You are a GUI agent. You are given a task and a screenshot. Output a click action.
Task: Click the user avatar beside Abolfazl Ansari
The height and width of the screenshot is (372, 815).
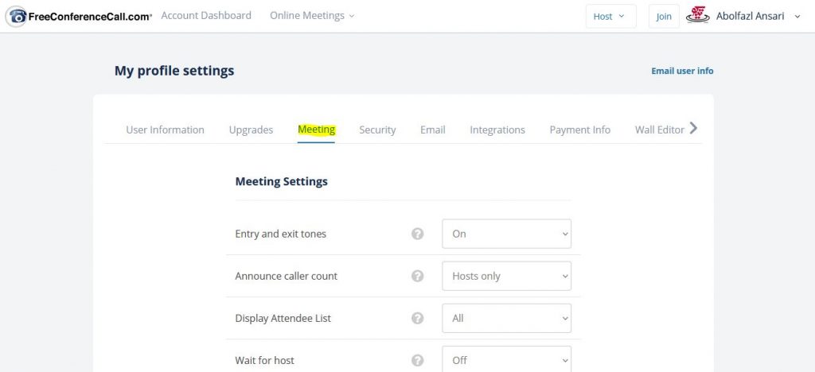[x=698, y=15]
